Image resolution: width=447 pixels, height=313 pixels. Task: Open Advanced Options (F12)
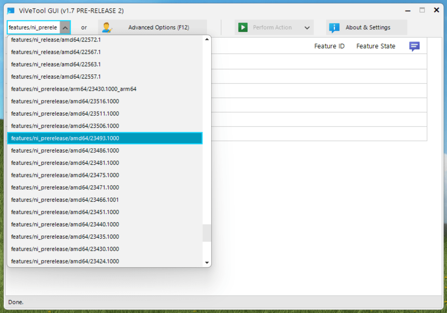pyautogui.click(x=153, y=27)
